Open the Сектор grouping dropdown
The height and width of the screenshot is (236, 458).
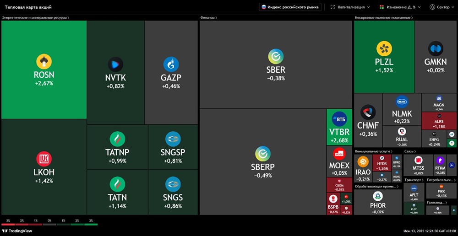pos(442,7)
